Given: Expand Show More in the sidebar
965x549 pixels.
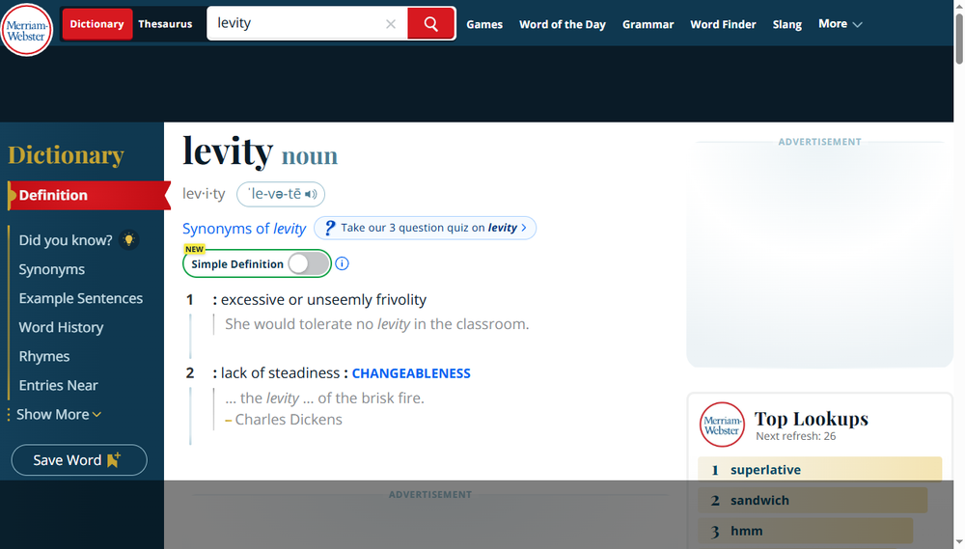Looking at the screenshot, I should coord(59,414).
